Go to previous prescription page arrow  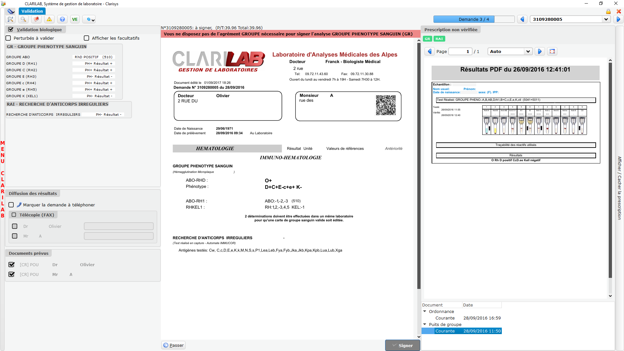click(430, 51)
